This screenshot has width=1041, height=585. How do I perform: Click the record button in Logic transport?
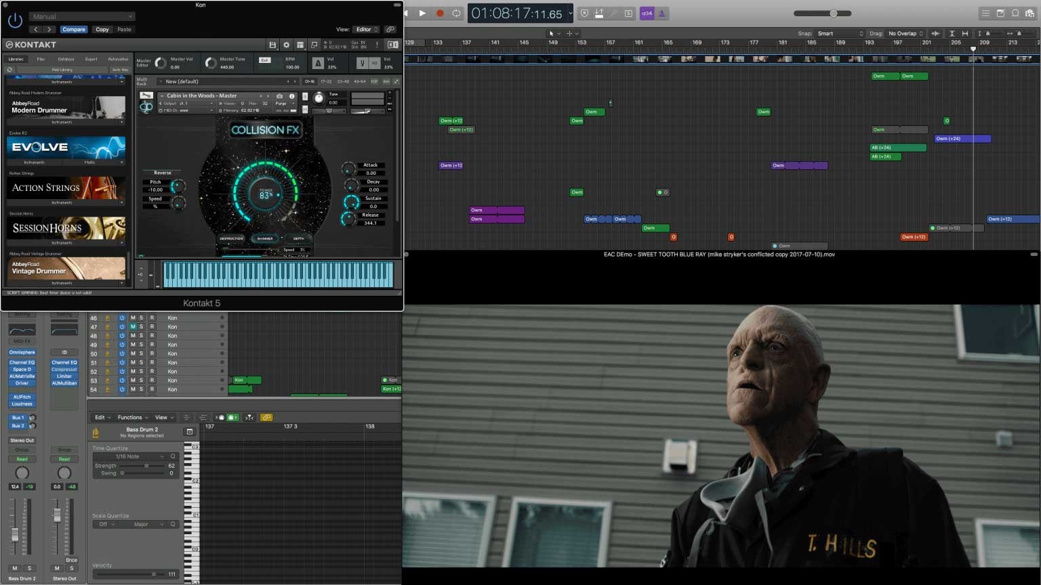440,13
